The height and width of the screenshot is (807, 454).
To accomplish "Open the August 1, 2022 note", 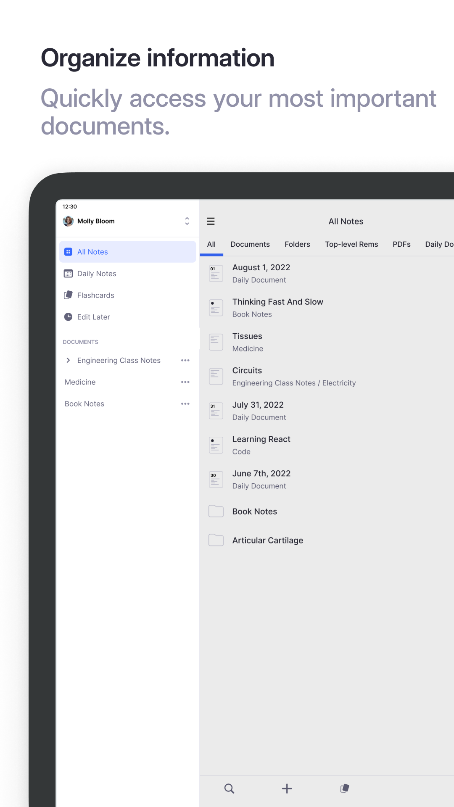I will point(327,274).
